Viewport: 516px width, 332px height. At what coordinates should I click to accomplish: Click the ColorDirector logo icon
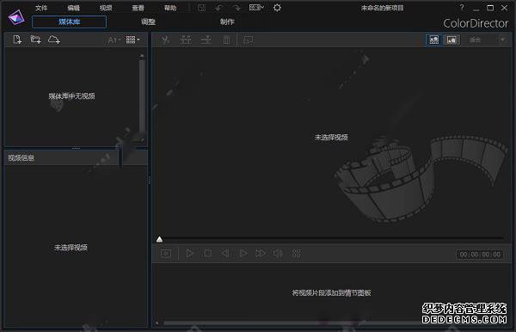[16, 17]
